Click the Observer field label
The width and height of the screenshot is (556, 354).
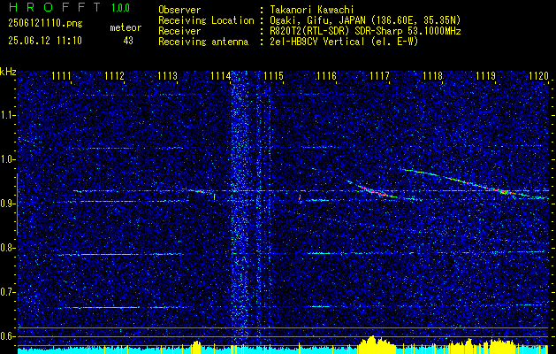[179, 10]
